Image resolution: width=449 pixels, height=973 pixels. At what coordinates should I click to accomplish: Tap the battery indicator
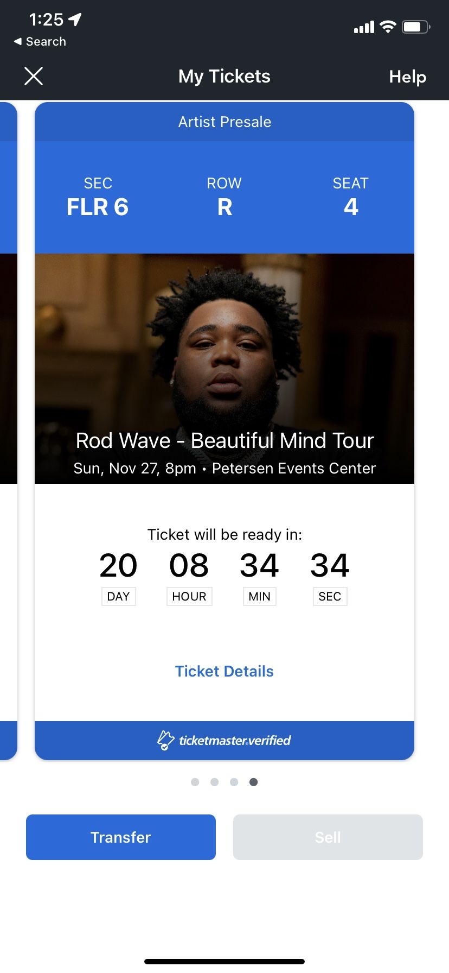point(415,27)
